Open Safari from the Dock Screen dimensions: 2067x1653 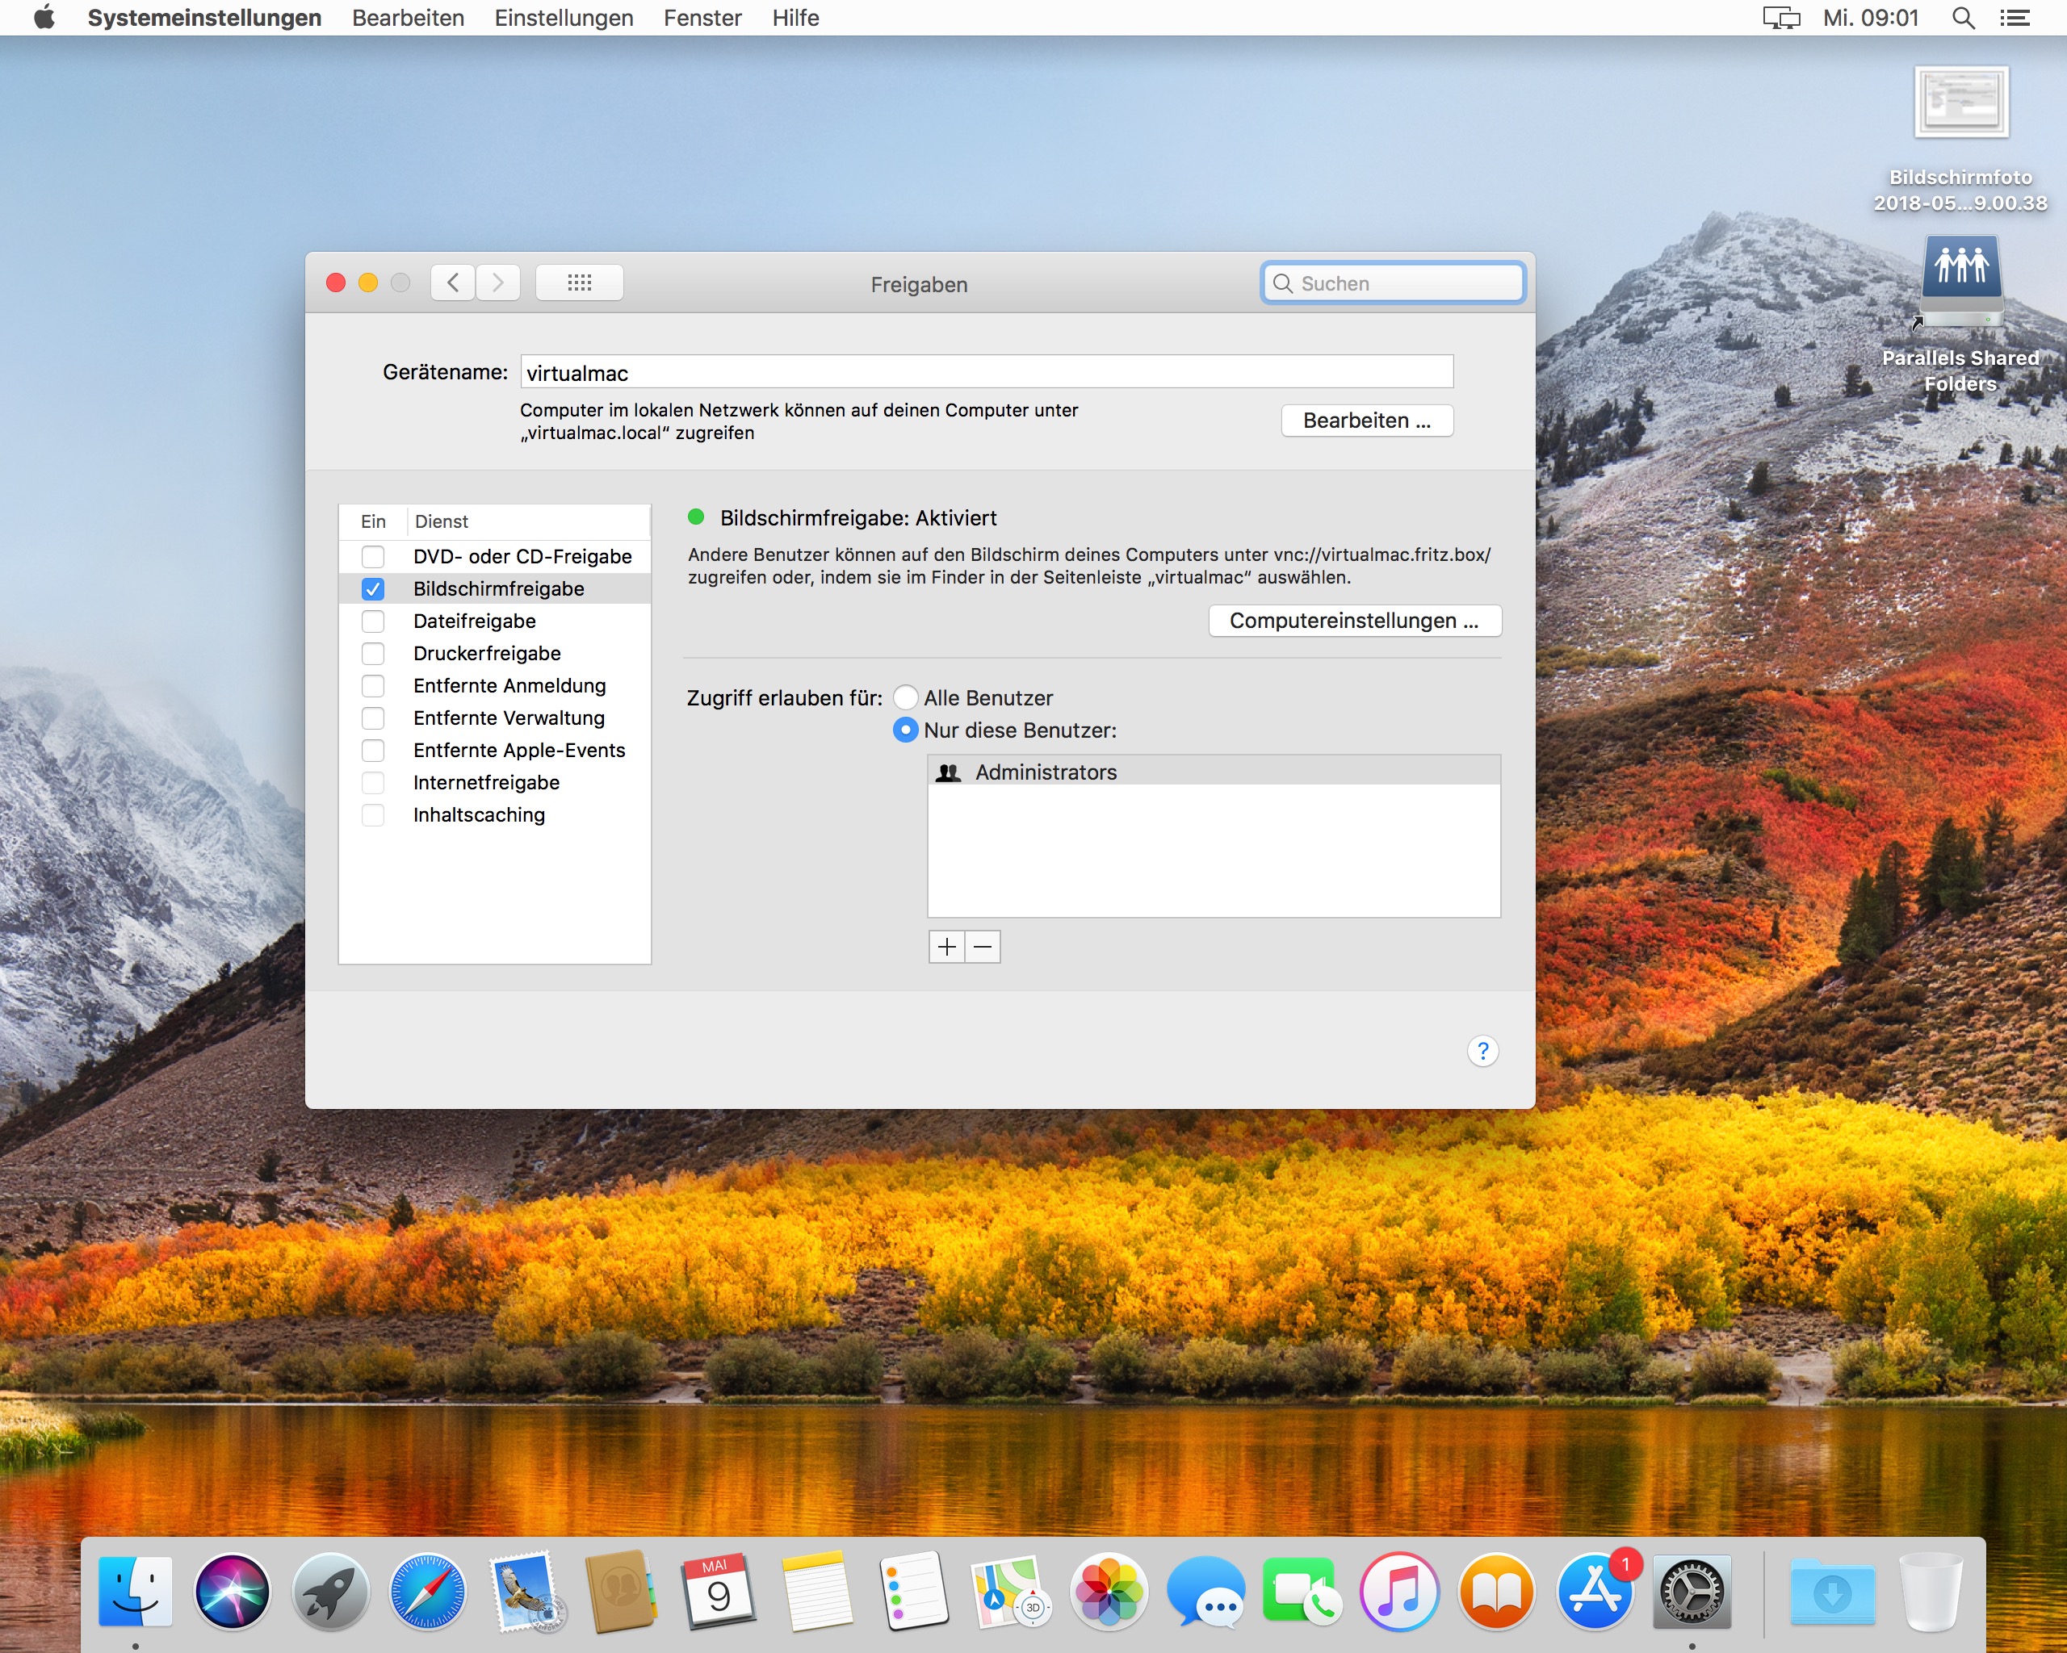point(428,1591)
